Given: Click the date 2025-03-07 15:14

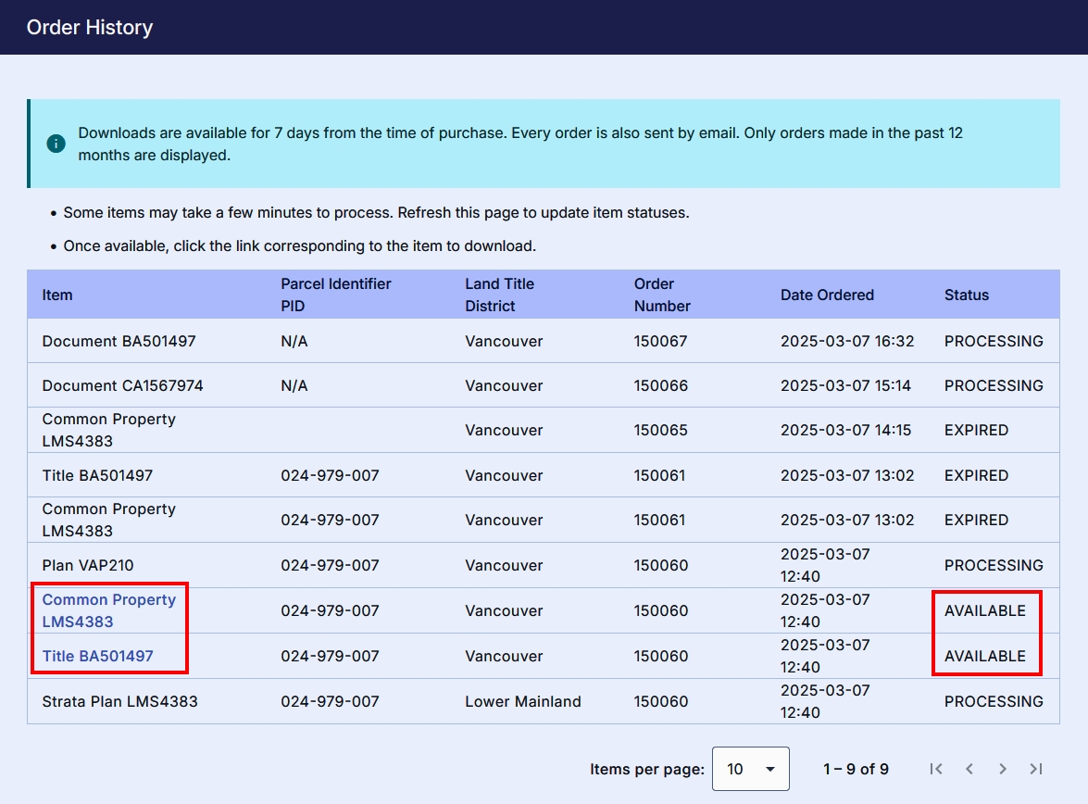Looking at the screenshot, I should point(845,385).
